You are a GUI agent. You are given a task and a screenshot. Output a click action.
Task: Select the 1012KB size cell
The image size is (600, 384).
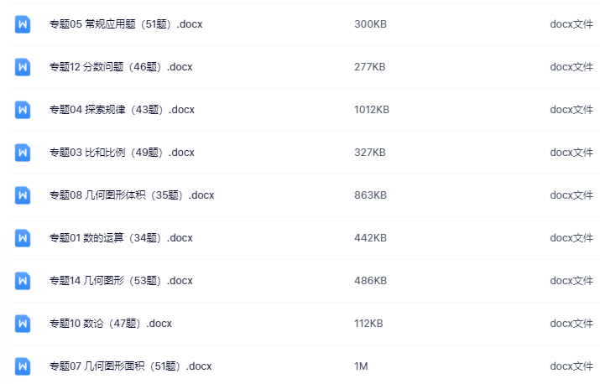click(372, 110)
